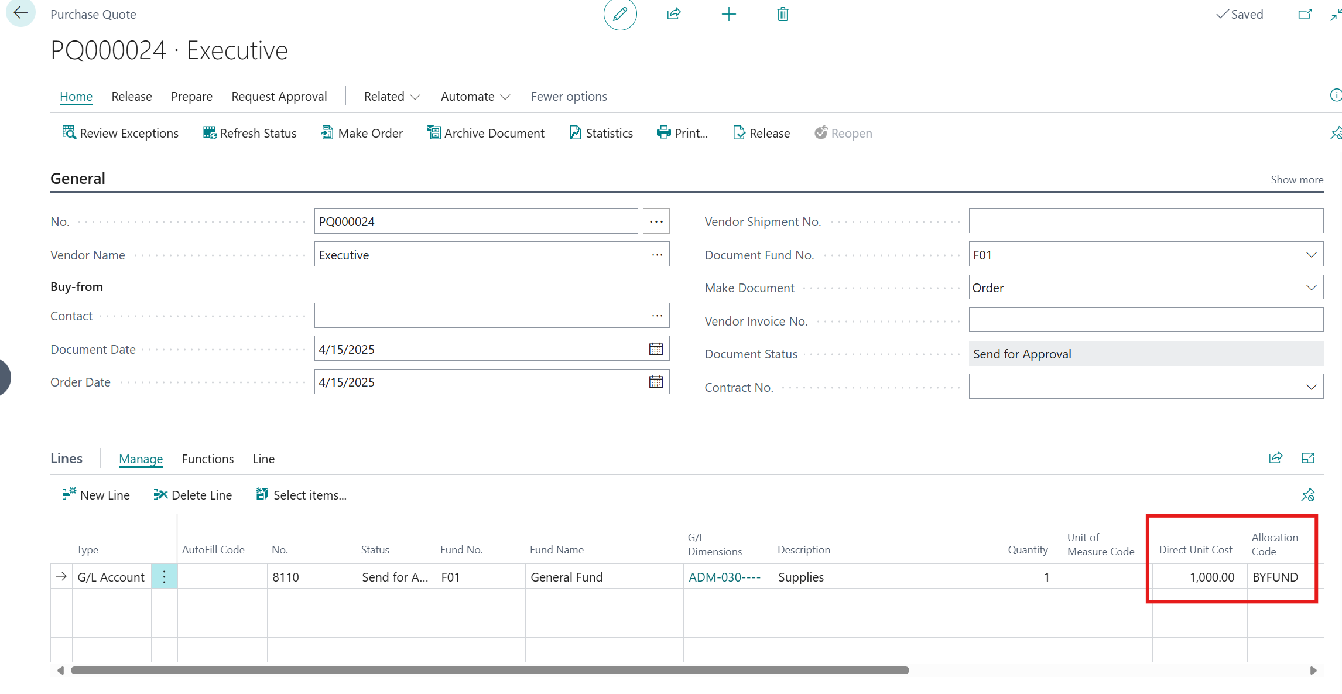
Task: Click the pencil edit icon
Action: 620,14
